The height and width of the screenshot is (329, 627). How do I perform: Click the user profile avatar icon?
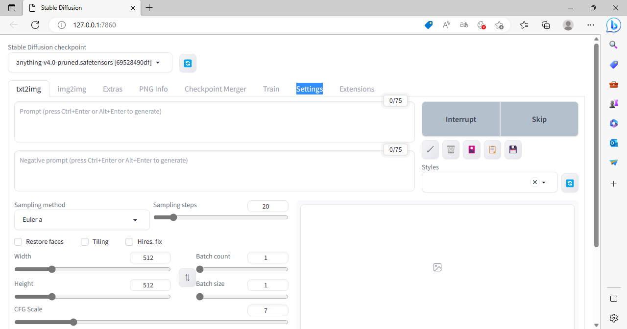tap(568, 25)
